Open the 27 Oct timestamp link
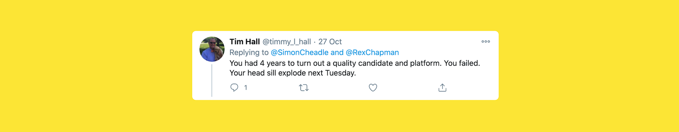 (x=330, y=42)
